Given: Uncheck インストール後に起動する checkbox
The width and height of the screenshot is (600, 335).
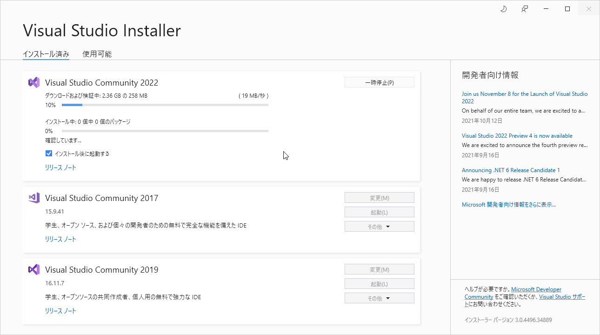Looking at the screenshot, I should click(x=49, y=154).
